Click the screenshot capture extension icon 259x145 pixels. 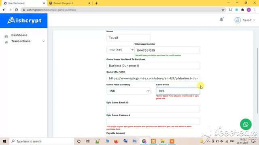pyautogui.click(x=231, y=10)
